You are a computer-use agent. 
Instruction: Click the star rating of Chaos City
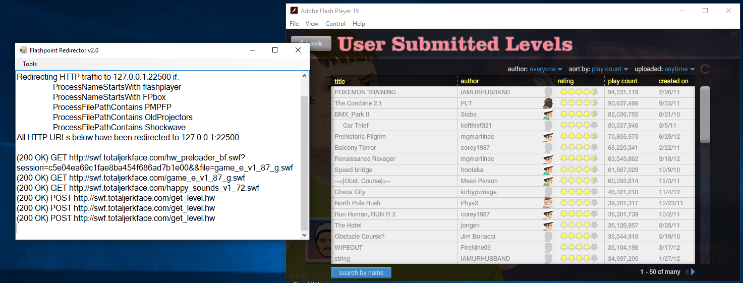click(x=579, y=192)
